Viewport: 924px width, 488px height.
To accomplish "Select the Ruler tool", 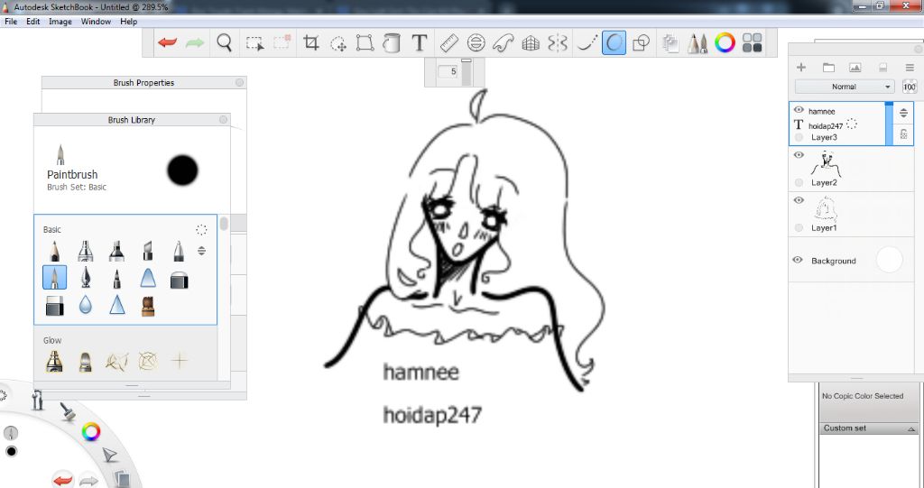I will (449, 42).
